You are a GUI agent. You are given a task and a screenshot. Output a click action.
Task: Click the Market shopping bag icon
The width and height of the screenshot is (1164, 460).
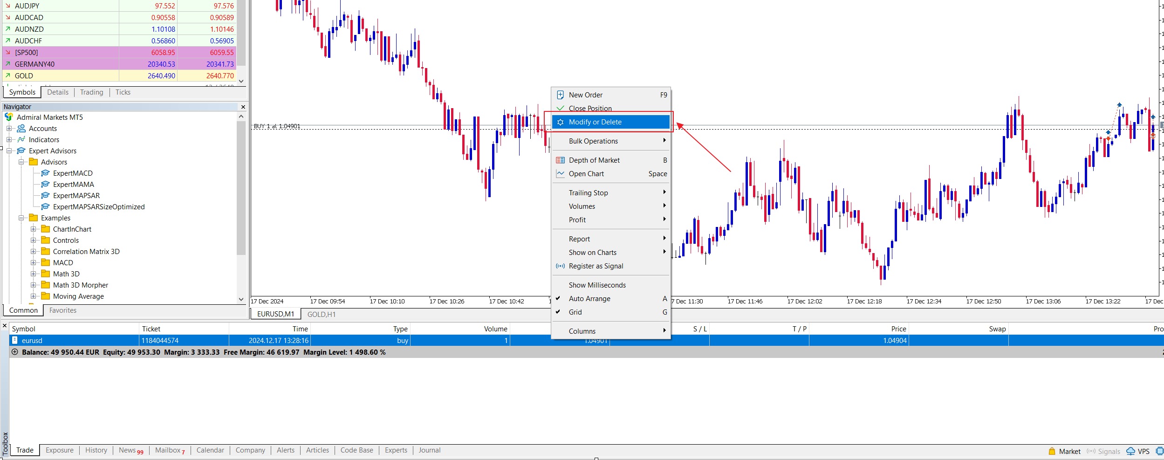(x=1052, y=451)
